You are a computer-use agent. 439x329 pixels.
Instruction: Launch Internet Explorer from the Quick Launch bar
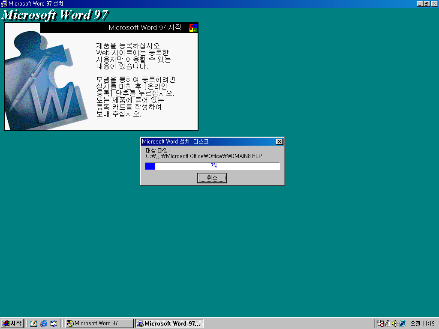click(x=44, y=323)
